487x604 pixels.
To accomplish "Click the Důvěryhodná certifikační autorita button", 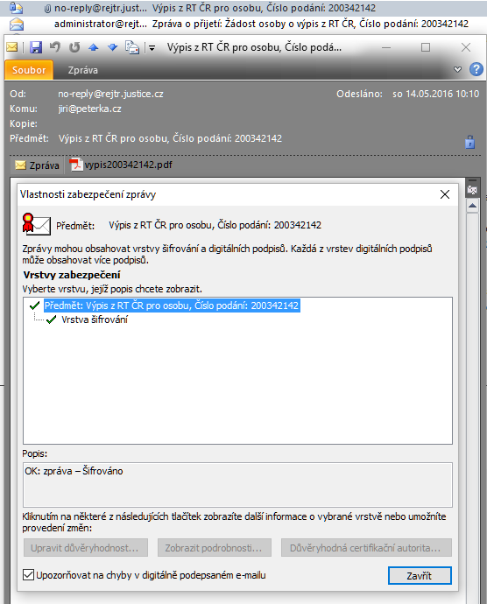I will click(x=366, y=548).
